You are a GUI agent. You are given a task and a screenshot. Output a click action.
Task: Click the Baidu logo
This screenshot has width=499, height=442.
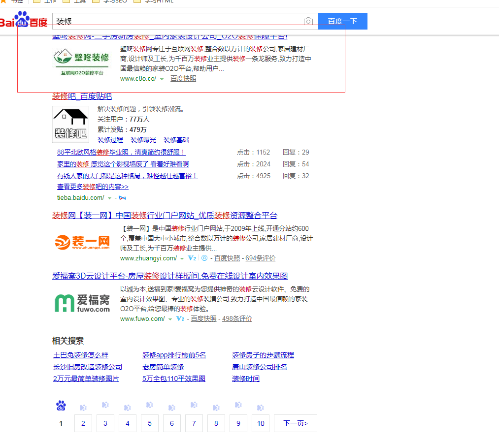24,20
